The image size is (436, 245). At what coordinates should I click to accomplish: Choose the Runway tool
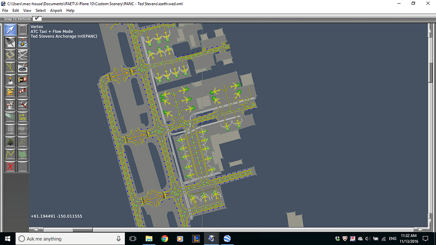[10, 42]
